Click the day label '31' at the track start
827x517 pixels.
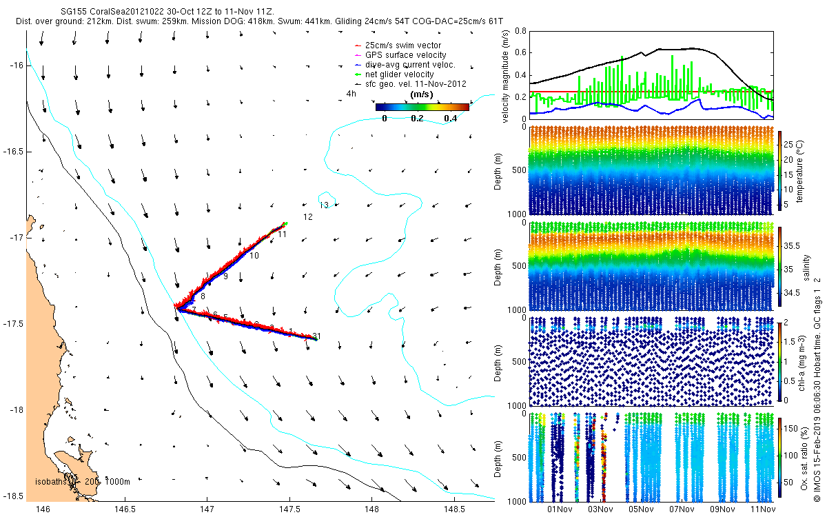click(317, 336)
